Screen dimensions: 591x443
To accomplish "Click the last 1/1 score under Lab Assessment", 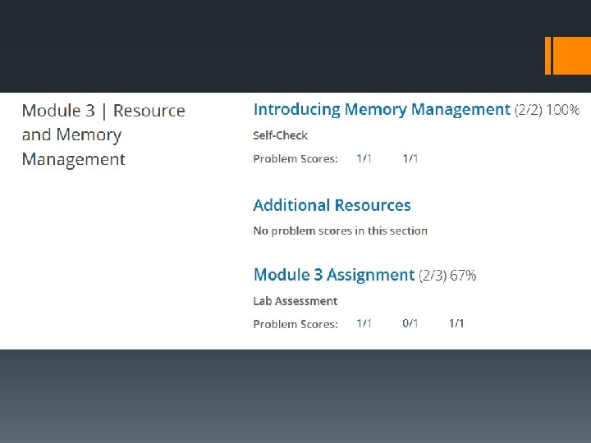I will [456, 323].
